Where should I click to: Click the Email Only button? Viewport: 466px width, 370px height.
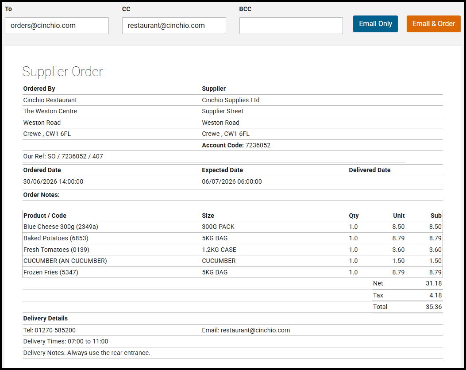point(375,24)
